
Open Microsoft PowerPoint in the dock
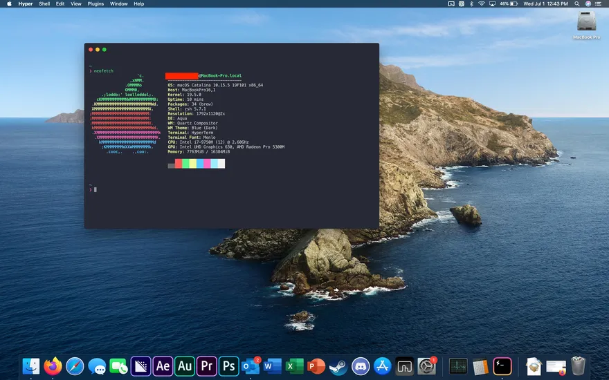click(x=316, y=366)
